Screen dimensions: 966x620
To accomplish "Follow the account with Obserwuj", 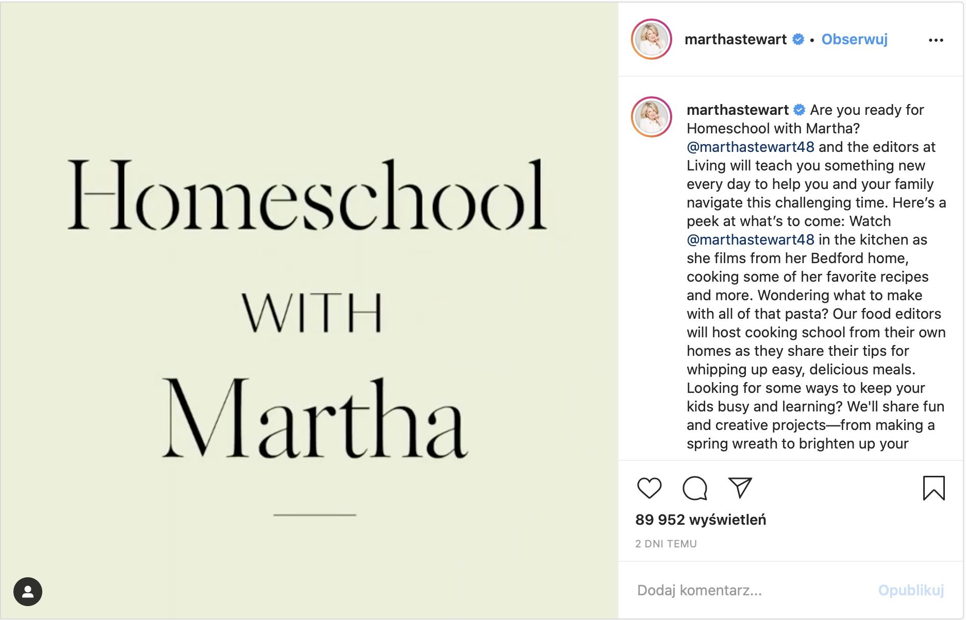I will pyautogui.click(x=854, y=40).
